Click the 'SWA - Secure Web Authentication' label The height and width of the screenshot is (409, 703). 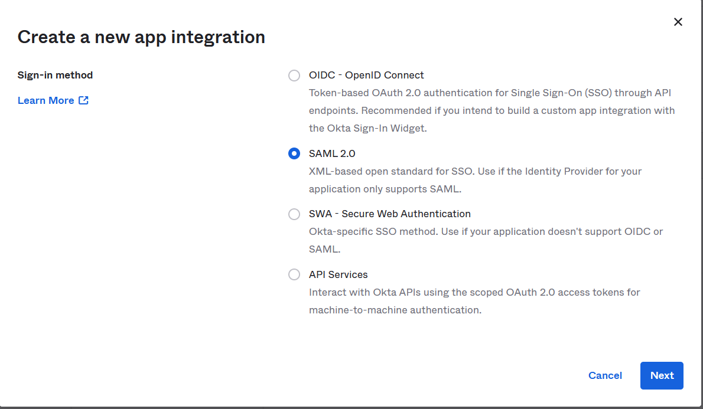(390, 214)
